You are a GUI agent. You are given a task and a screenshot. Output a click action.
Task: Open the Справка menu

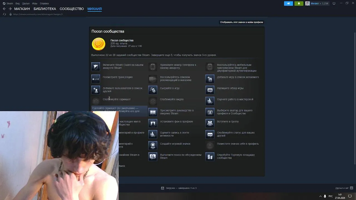pyautogui.click(x=44, y=3)
